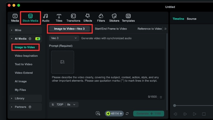213x120 pixels.
Task: Click the AI credits info icon
Action: [98, 114]
